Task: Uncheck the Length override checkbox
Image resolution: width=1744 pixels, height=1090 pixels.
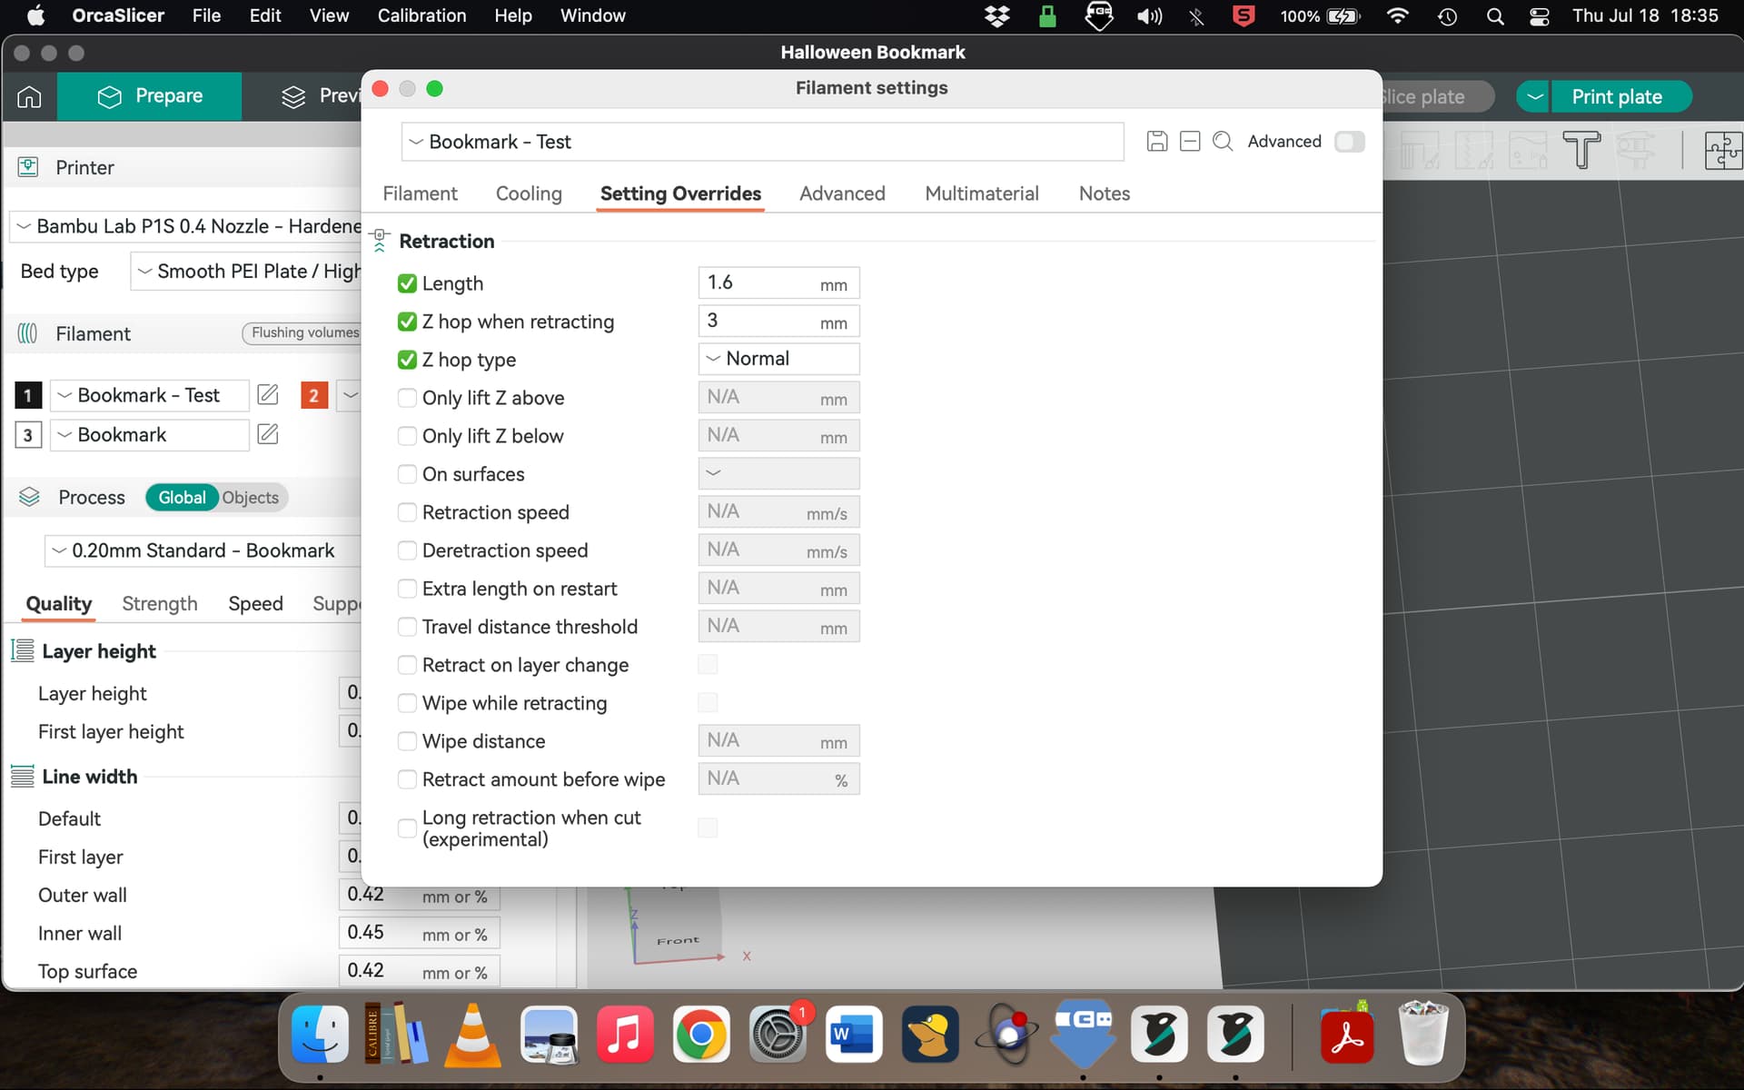Action: (407, 283)
